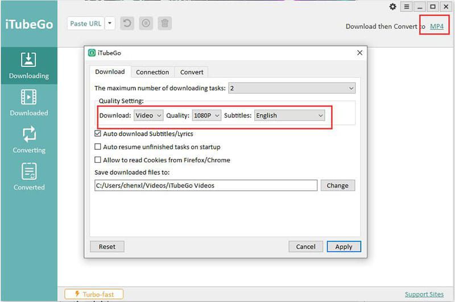Open the Converting section in sidebar
The image size is (455, 302).
[29, 140]
